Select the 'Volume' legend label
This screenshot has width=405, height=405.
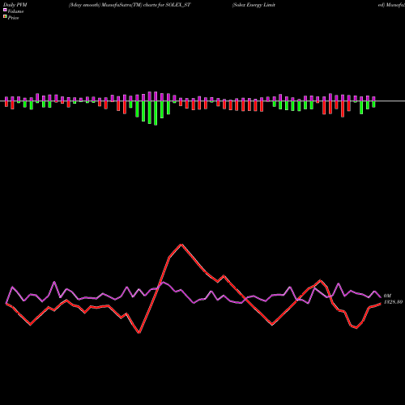coord(15,11)
